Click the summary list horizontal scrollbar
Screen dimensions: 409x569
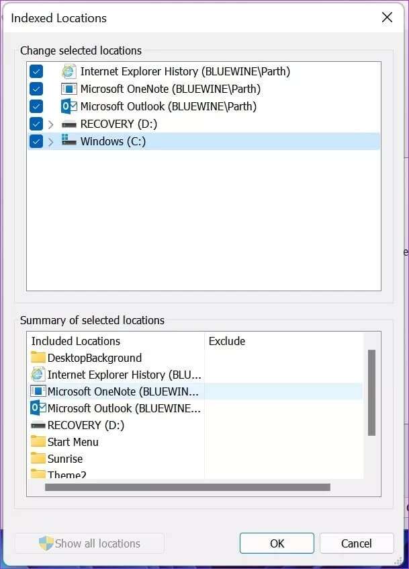[187, 487]
